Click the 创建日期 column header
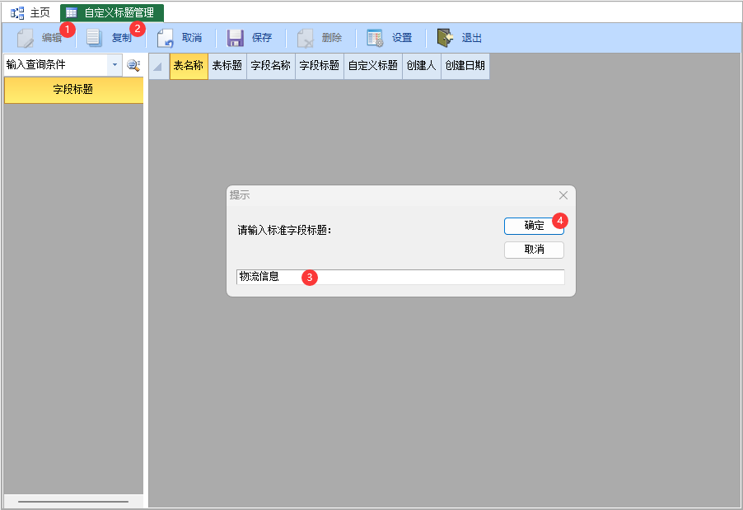This screenshot has height=510, width=743. coord(465,66)
